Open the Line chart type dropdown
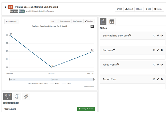 [x=54, y=21]
